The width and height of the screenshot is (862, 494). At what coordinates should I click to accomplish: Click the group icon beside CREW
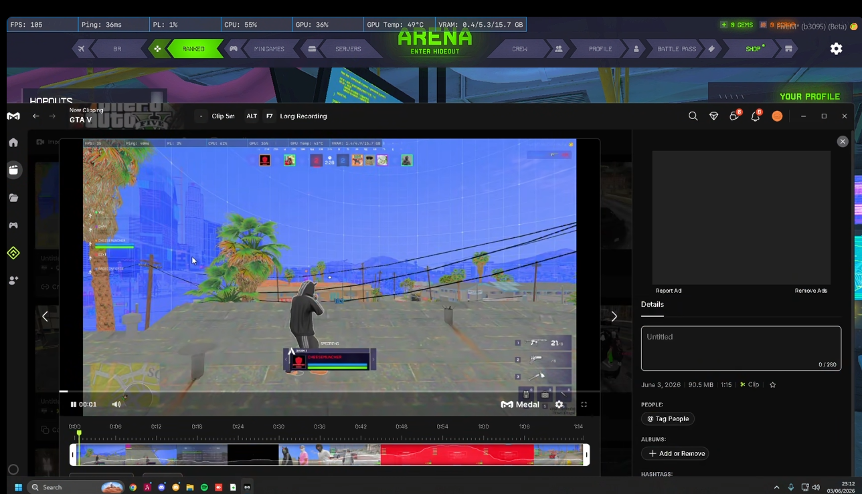[558, 49]
